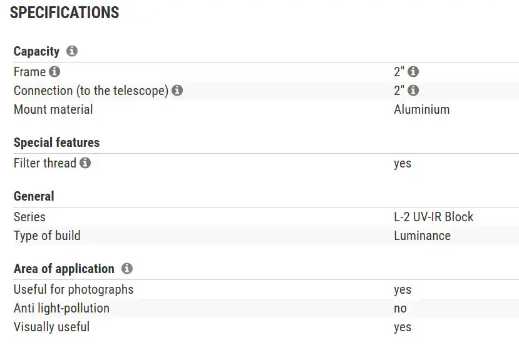Select the Capacity section heading
The image size is (519, 360).
pyautogui.click(x=36, y=51)
